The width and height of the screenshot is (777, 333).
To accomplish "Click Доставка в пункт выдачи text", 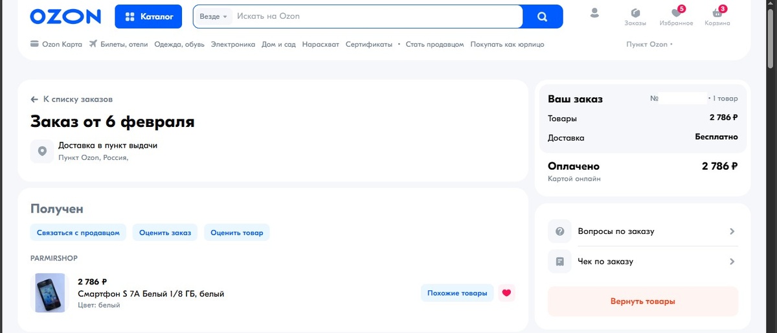I will pyautogui.click(x=107, y=145).
